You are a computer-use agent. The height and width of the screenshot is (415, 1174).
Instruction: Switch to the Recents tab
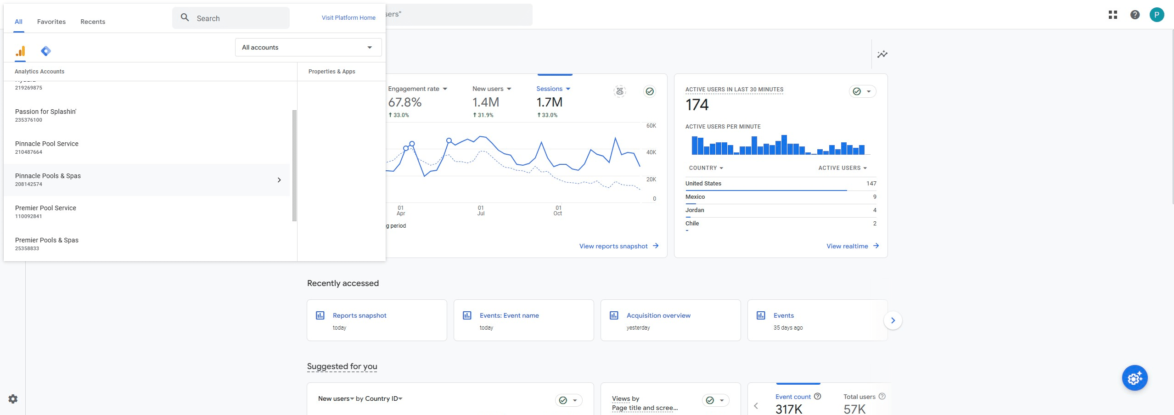[93, 22]
